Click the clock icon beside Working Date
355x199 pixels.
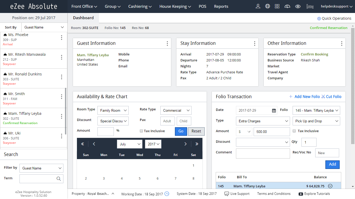point(167,194)
